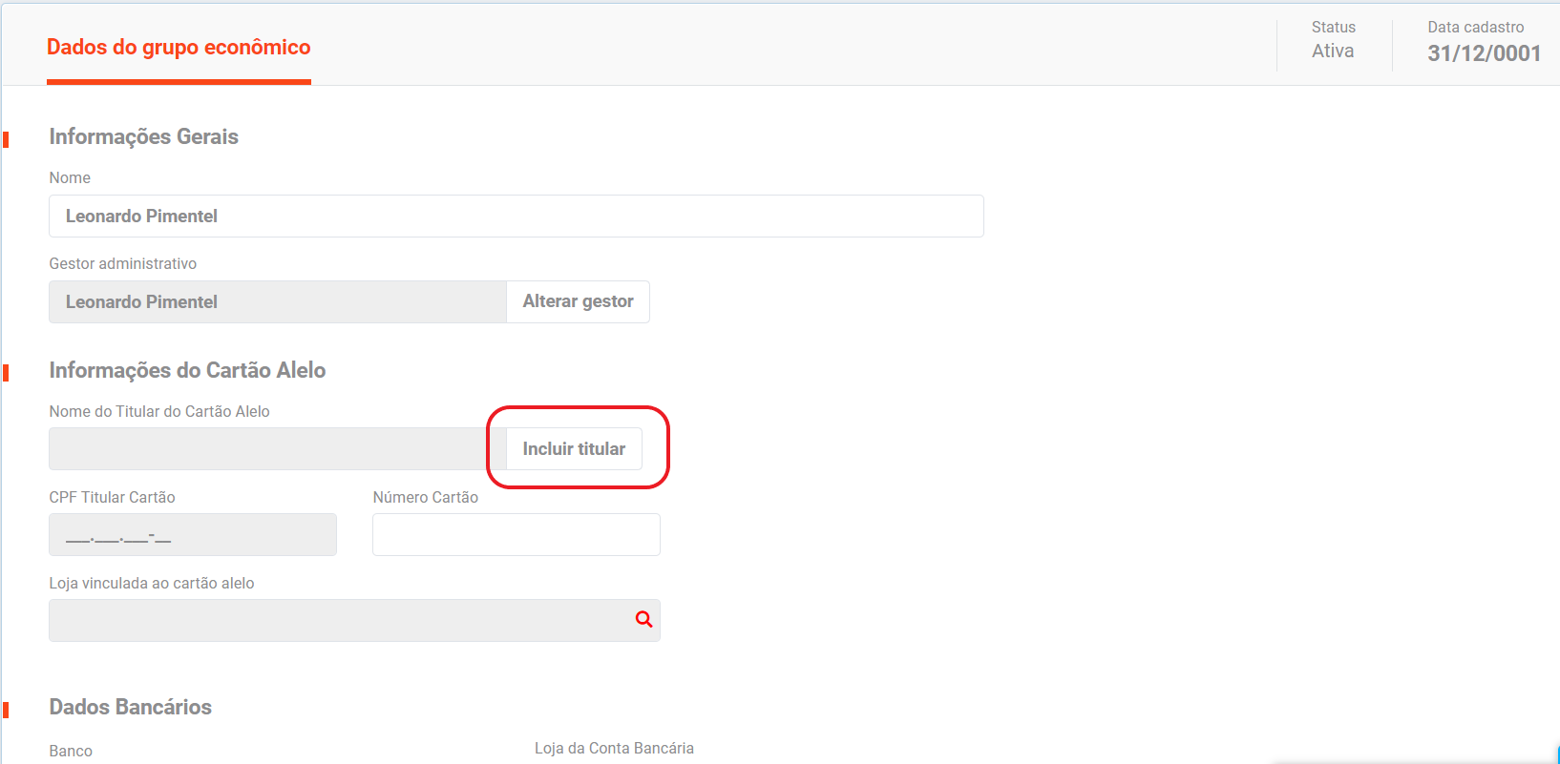The width and height of the screenshot is (1560, 764).
Task: Click the CPF Titular Cartão masked field
Action: pyautogui.click(x=192, y=535)
